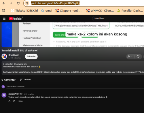Click Hotlink Protection item in the video
This screenshot has height=113, width=144.
[x=32, y=38]
